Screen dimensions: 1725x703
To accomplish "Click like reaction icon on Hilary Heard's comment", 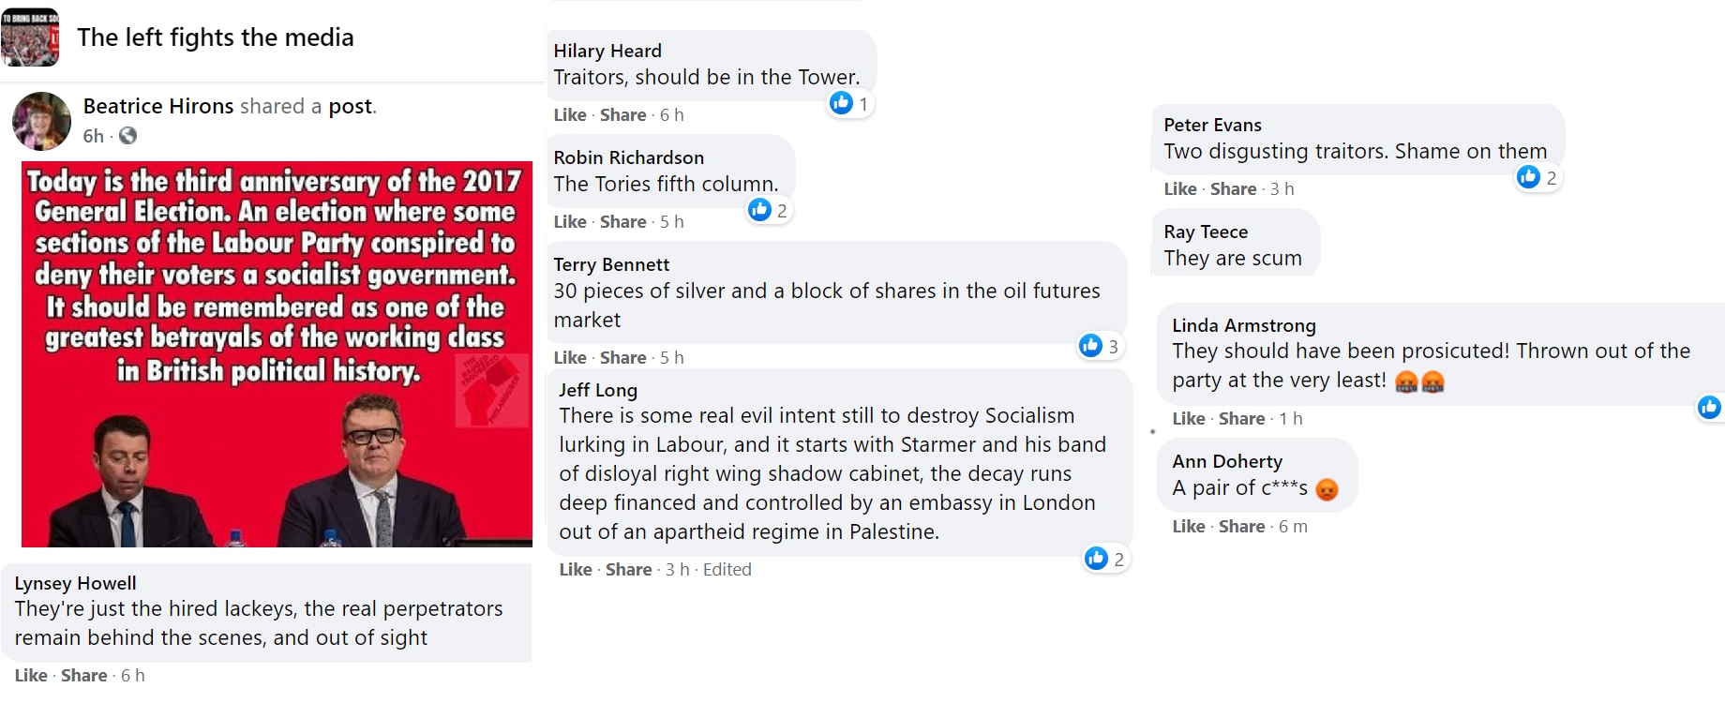I will click(842, 103).
